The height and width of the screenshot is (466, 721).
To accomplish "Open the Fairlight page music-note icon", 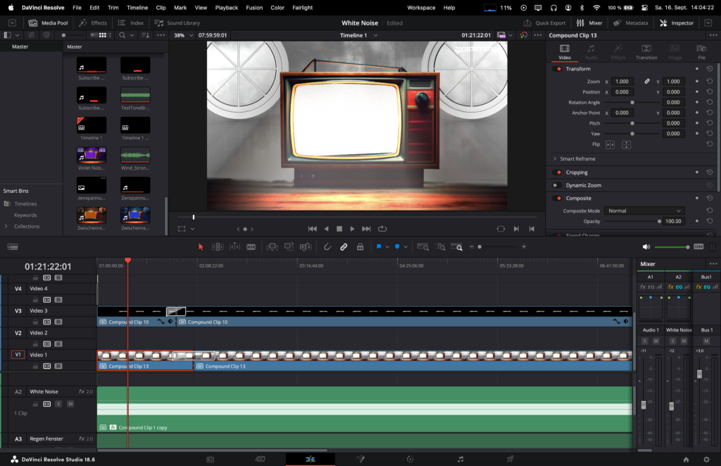I will (x=460, y=459).
